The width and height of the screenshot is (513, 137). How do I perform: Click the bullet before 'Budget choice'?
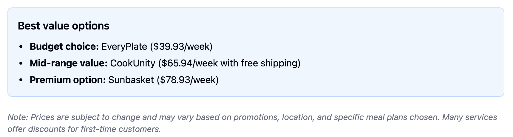coord(21,47)
